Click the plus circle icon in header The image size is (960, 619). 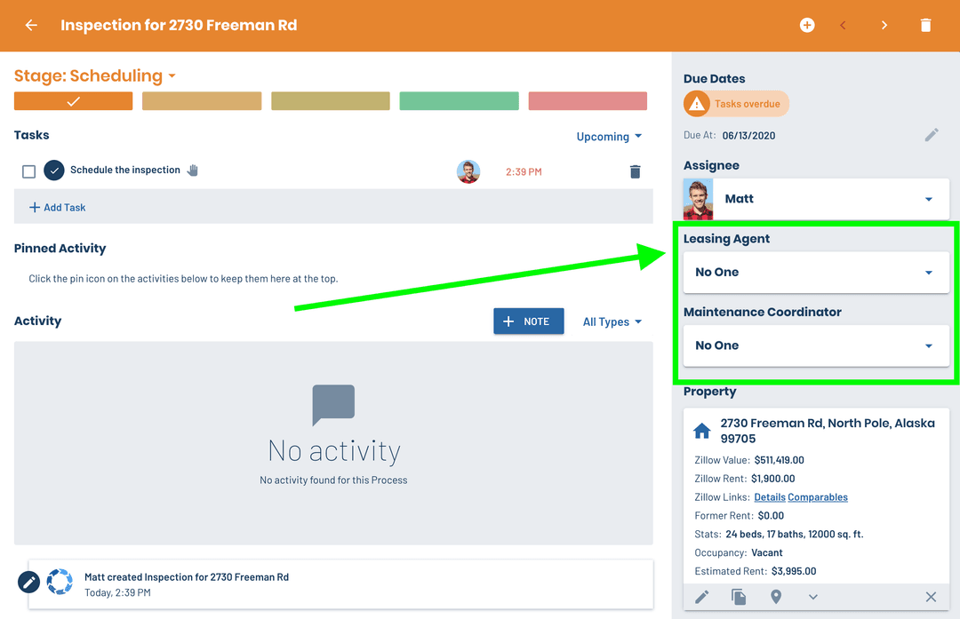[x=807, y=26]
